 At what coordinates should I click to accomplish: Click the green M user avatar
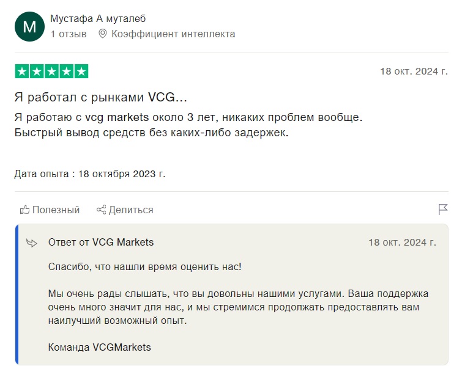(29, 26)
